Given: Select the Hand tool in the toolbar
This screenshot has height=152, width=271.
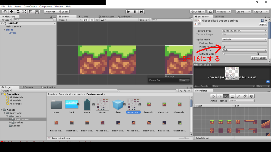Looking at the screenshot, I should 5,12.
